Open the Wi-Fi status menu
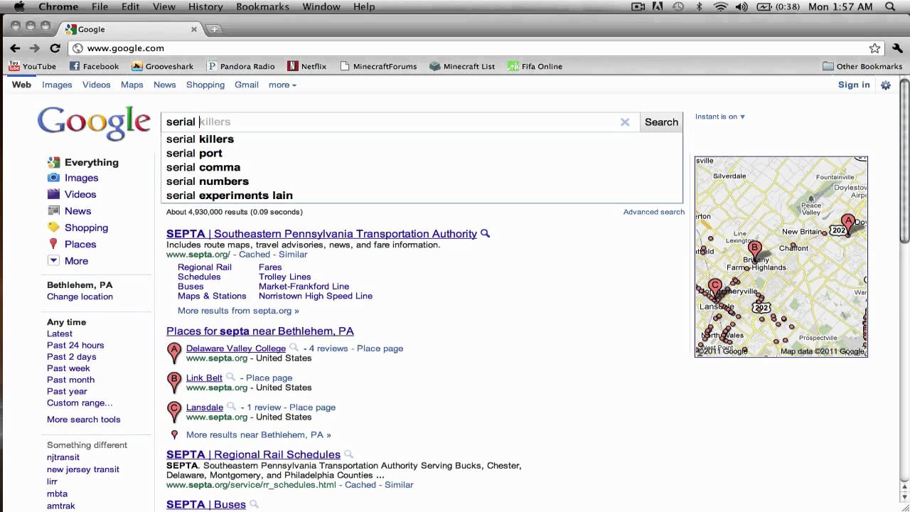910x512 pixels. click(720, 6)
